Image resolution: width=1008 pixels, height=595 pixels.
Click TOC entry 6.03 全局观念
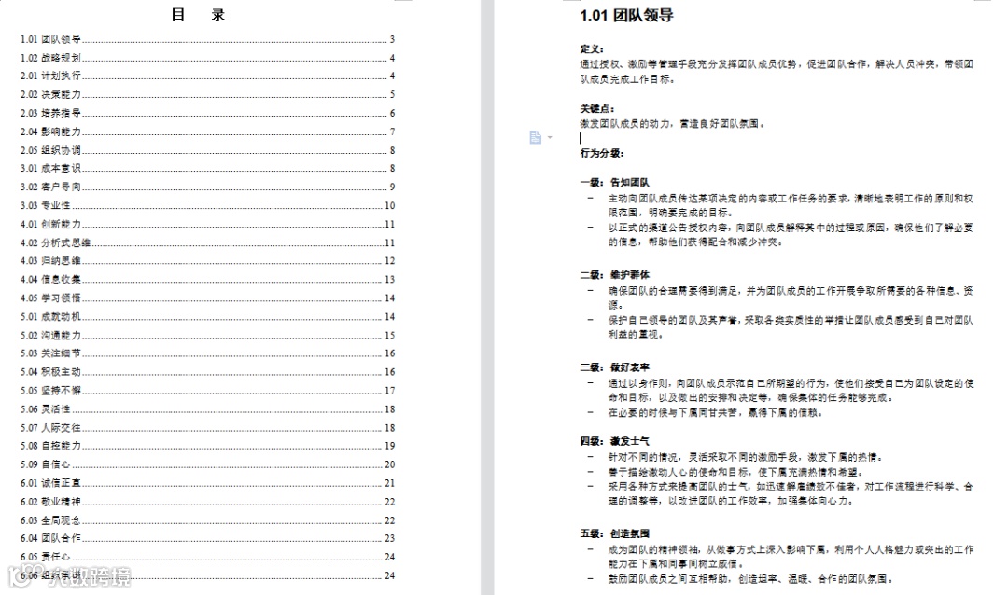click(x=207, y=520)
